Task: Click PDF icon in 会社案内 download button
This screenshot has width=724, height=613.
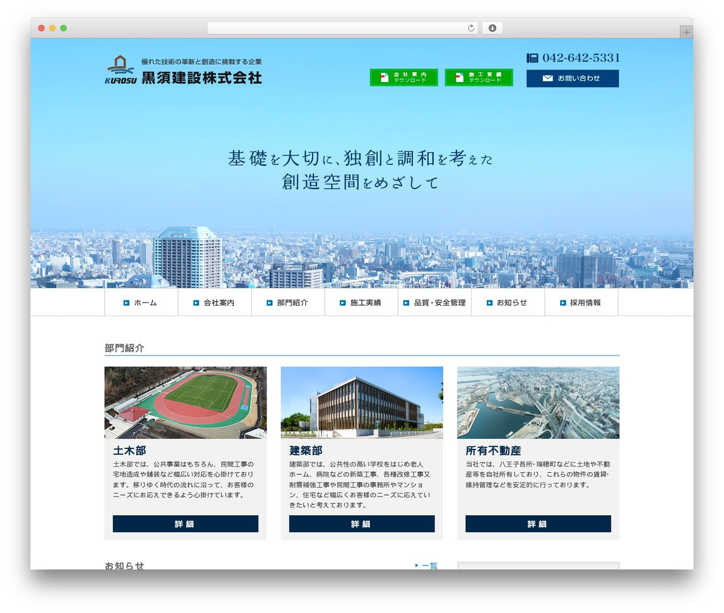Action: point(385,77)
